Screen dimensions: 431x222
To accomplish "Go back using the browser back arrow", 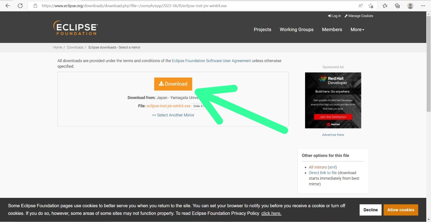I will 8,6.
